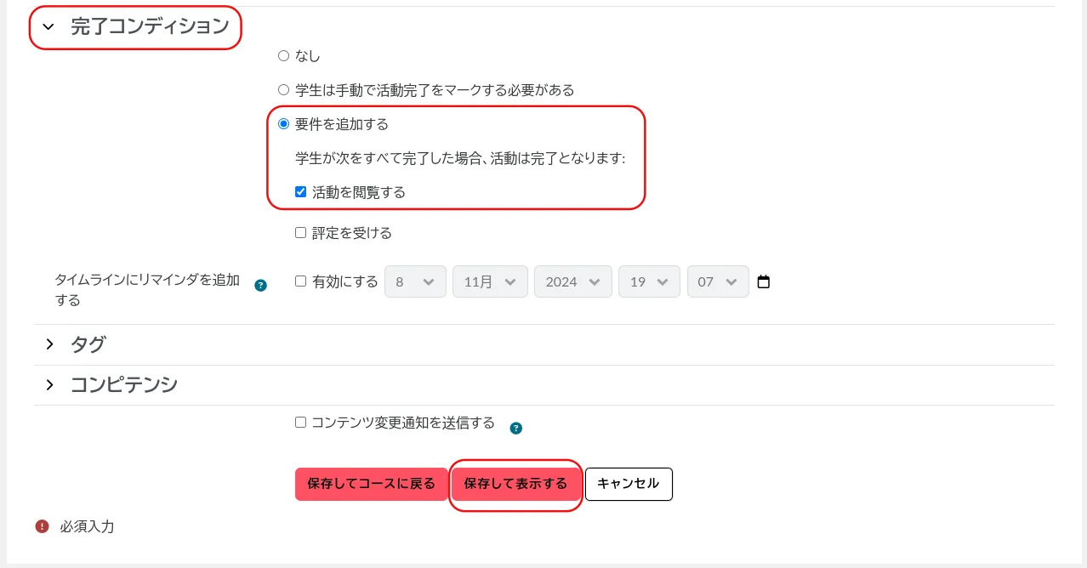Uncheck the 活動を閲覧する checkbox
Image resolution: width=1087 pixels, height=568 pixels.
(300, 192)
